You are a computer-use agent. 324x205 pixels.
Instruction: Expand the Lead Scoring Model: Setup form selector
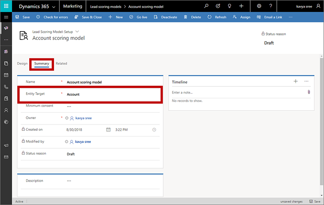[77, 31]
